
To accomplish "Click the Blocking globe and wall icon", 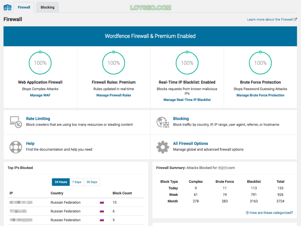I will (163, 122).
